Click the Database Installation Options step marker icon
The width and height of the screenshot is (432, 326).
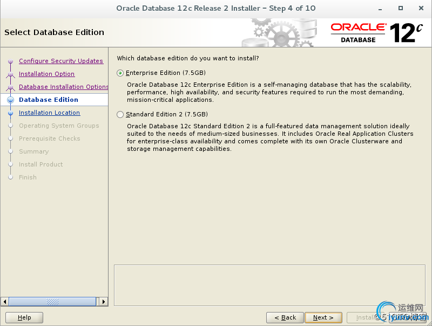pos(10,87)
